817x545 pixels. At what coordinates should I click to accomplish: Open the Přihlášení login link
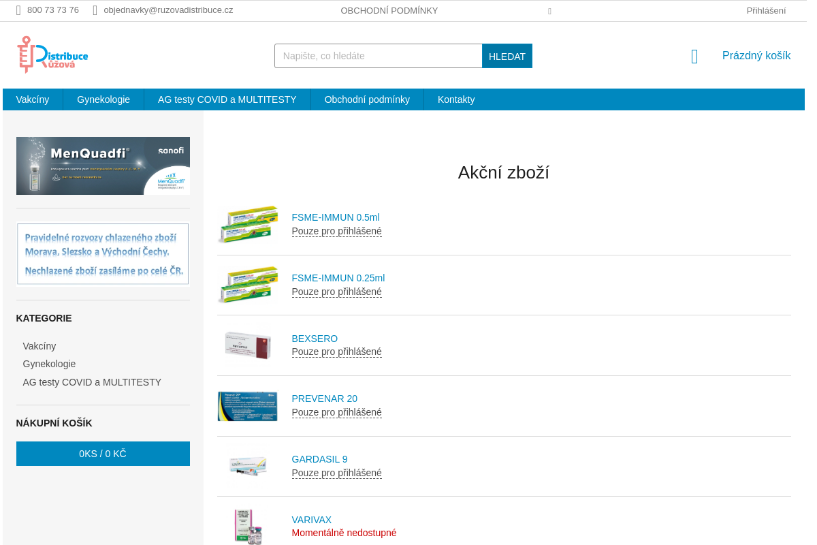[x=766, y=11]
